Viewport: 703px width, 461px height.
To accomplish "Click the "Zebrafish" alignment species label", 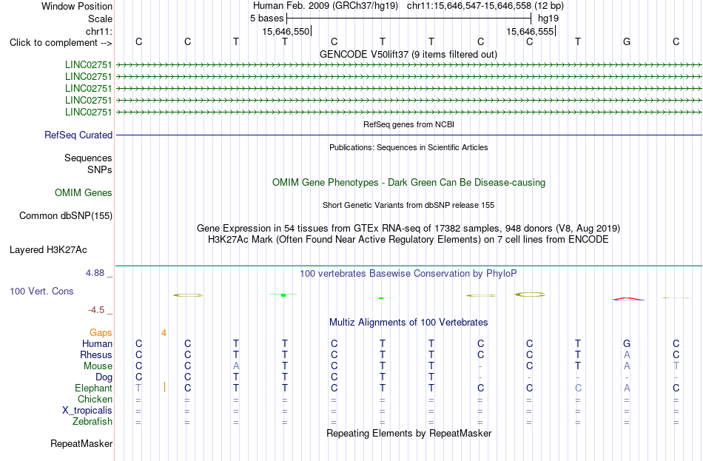I will coord(92,422).
